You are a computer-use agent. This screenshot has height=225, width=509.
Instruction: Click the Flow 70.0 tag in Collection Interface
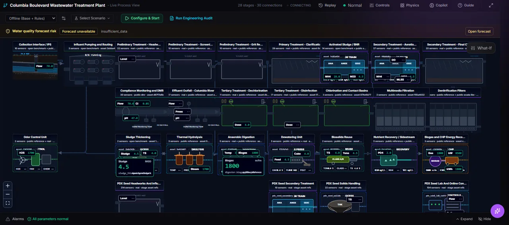click(45, 66)
